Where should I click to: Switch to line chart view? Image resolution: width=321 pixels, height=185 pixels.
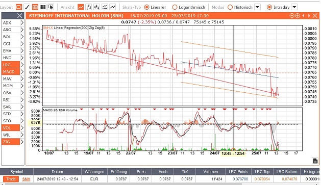point(81,7)
